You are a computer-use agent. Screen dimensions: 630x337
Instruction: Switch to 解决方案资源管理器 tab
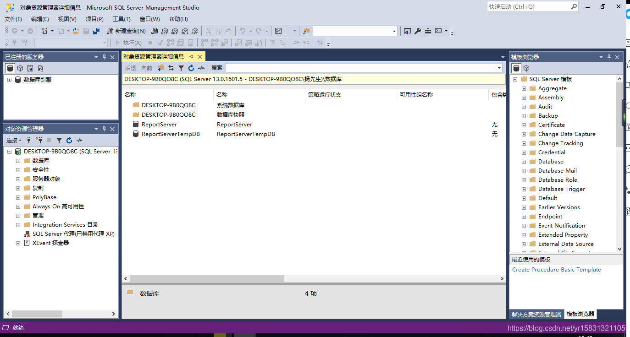click(x=536, y=315)
